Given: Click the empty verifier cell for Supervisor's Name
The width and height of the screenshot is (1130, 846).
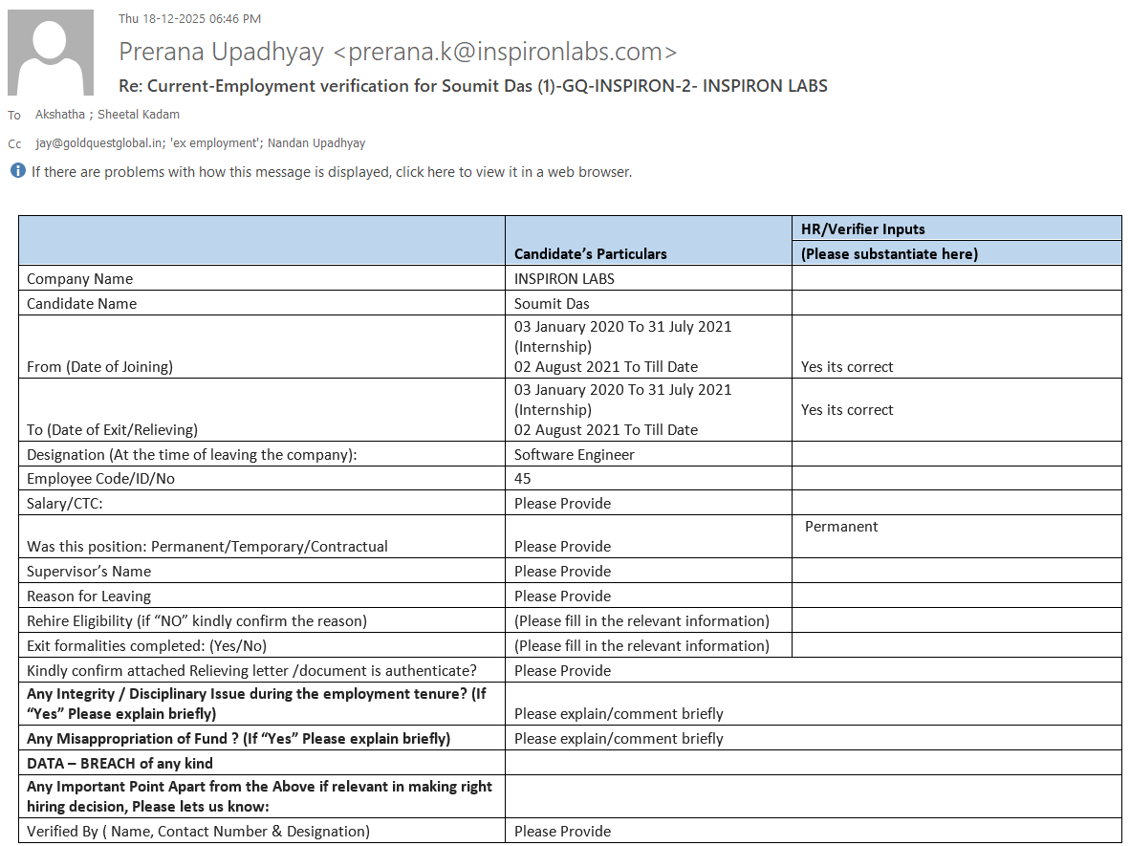Looking at the screenshot, I should tap(956, 571).
